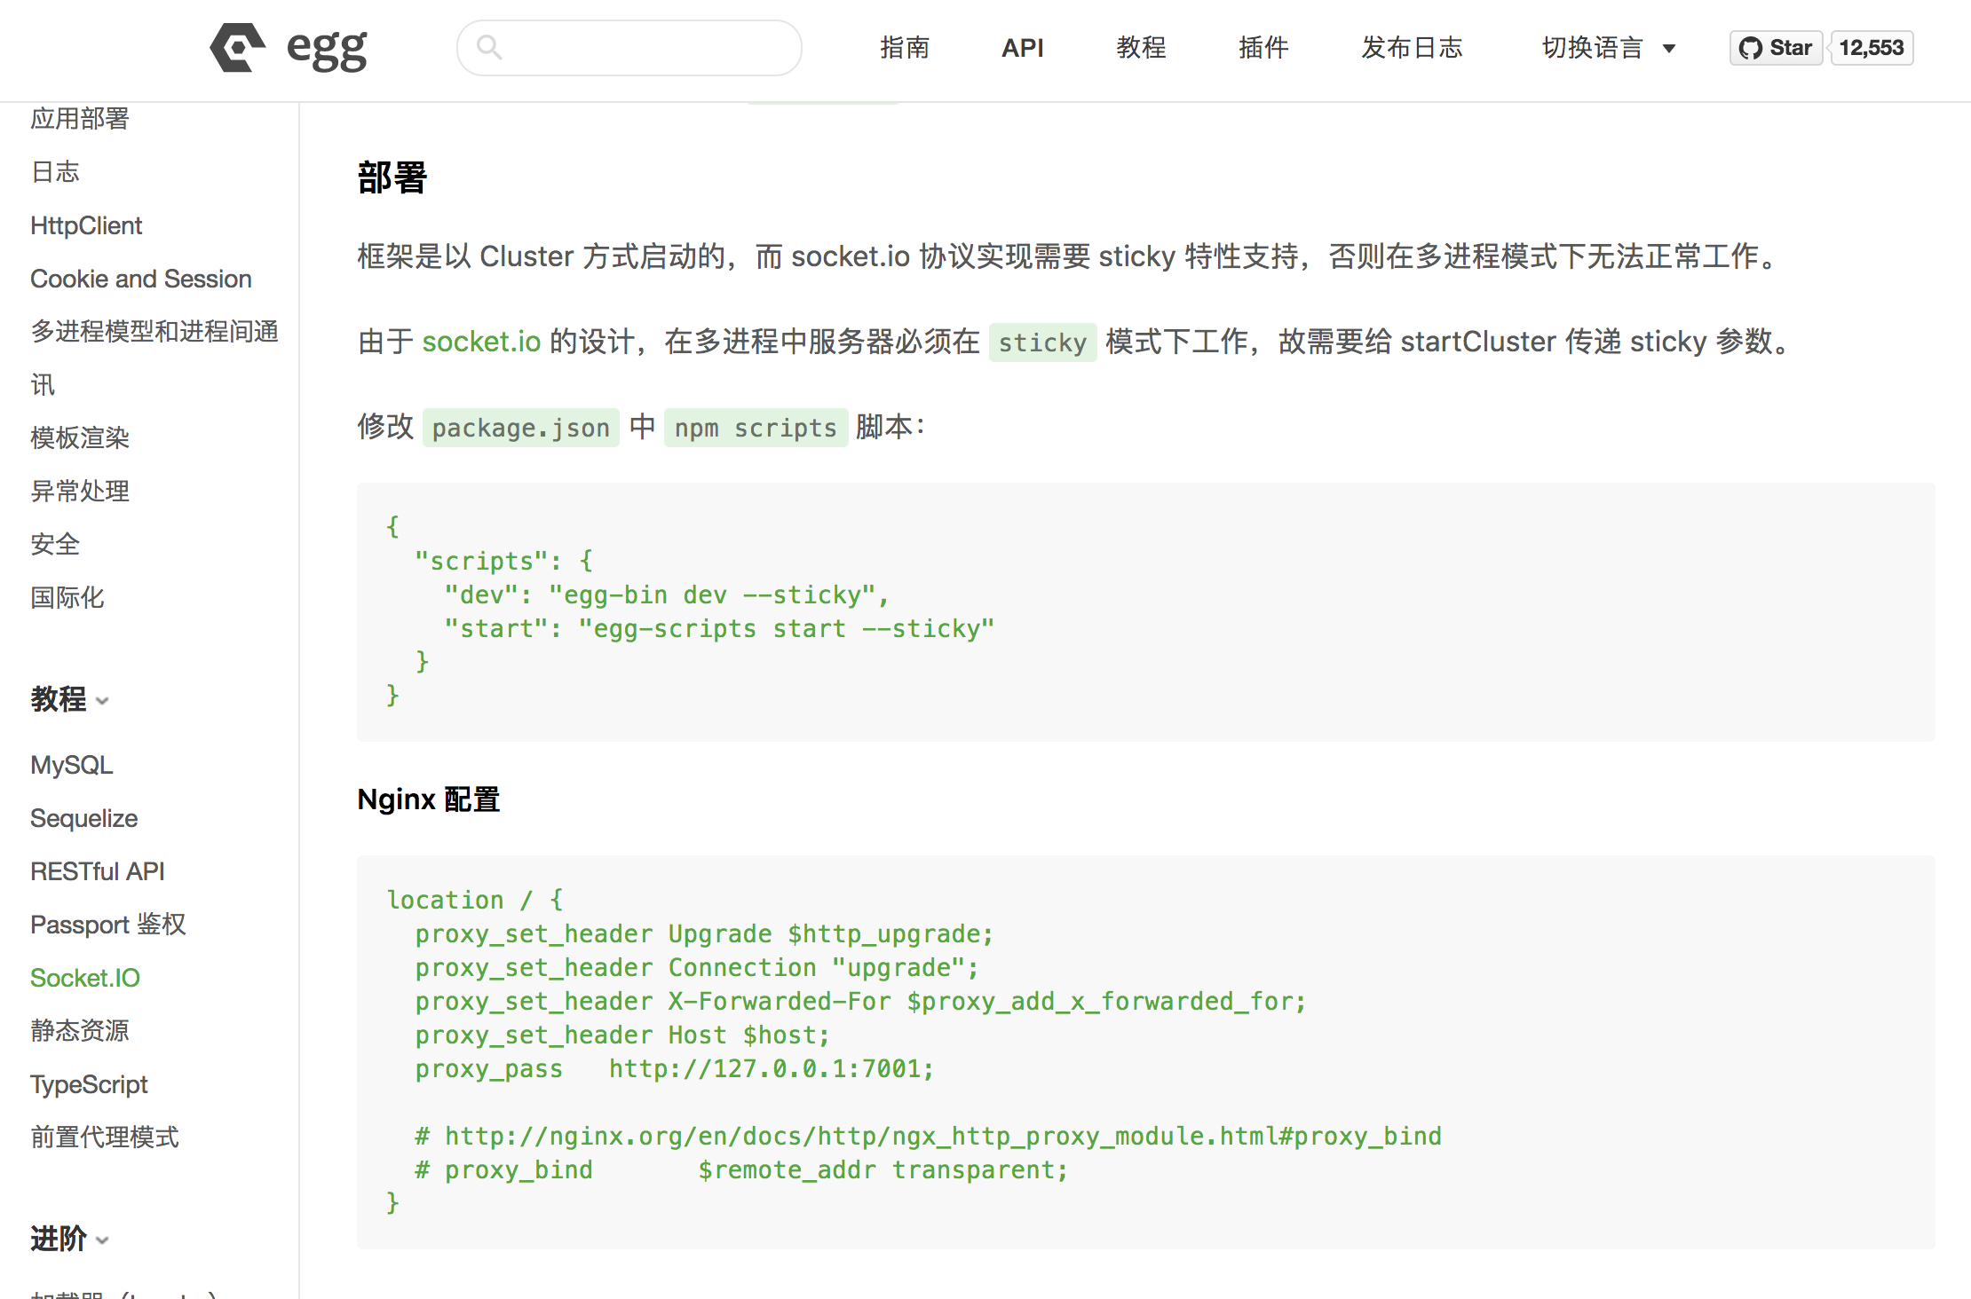The height and width of the screenshot is (1299, 1971).
Task: Select Socket.IO in the sidebar
Action: pos(84,978)
